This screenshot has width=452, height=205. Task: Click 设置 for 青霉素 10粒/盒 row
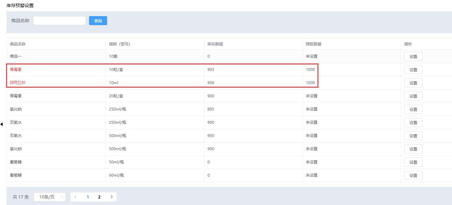tap(413, 70)
